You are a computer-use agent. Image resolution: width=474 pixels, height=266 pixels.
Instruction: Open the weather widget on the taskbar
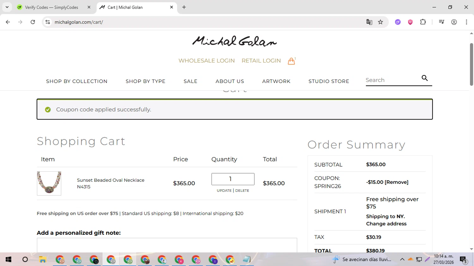362,259
